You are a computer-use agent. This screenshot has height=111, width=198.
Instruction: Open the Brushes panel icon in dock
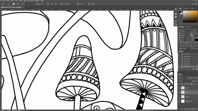point(176,21)
